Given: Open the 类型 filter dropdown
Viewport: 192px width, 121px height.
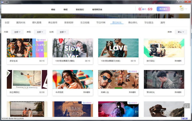Looking at the screenshot, I should (x=40, y=32).
